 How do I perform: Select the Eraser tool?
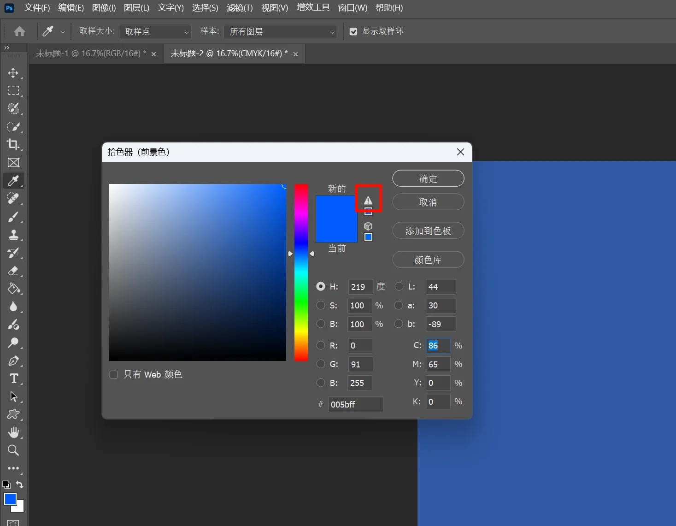(13, 271)
